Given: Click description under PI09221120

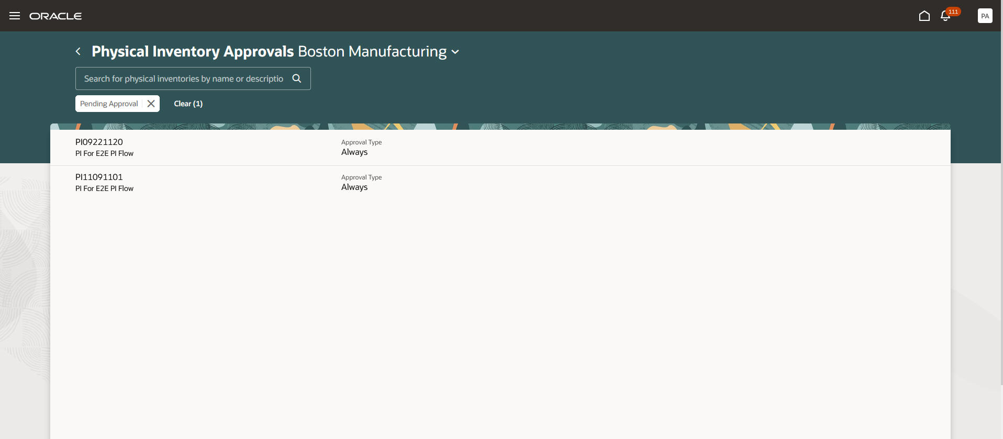Looking at the screenshot, I should [104, 153].
